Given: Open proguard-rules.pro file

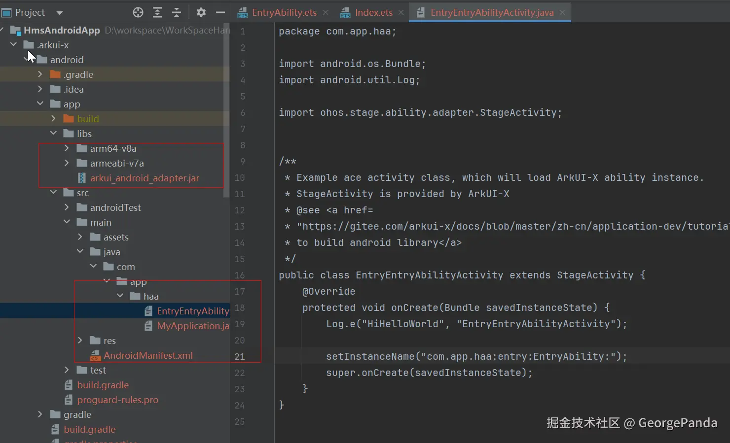Looking at the screenshot, I should tap(117, 400).
